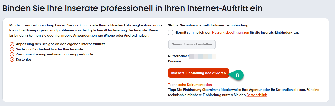Viewport: 335px width, 106px height.
Task: Click the Nutzername label
Action: (x=178, y=56)
